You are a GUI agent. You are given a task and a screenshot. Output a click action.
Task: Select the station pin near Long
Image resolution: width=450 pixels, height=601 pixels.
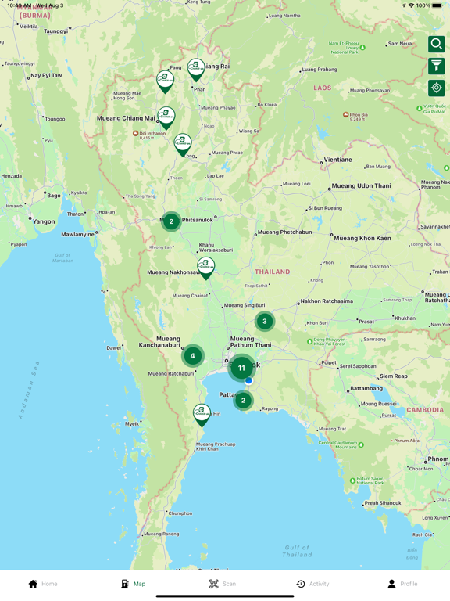click(183, 145)
